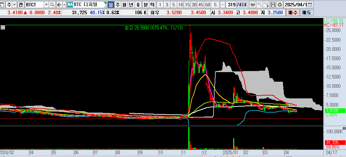Image resolution: width=346 pixels, height=157 pixels.
Task: Open chart settings gear icon
Action: tap(279, 4)
